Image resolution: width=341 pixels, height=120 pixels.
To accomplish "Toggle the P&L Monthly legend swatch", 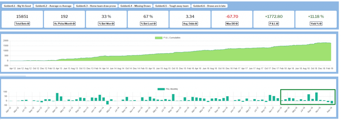I will click(161, 89).
